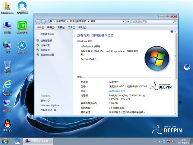Screen dimensions: 193x145
Task: Open the tray keyboard input icon
Action: tap(154, 141)
